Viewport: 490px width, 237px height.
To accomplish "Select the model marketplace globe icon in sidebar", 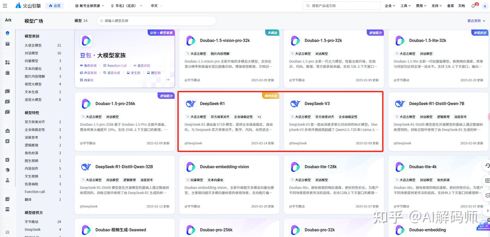I will 8,33.
